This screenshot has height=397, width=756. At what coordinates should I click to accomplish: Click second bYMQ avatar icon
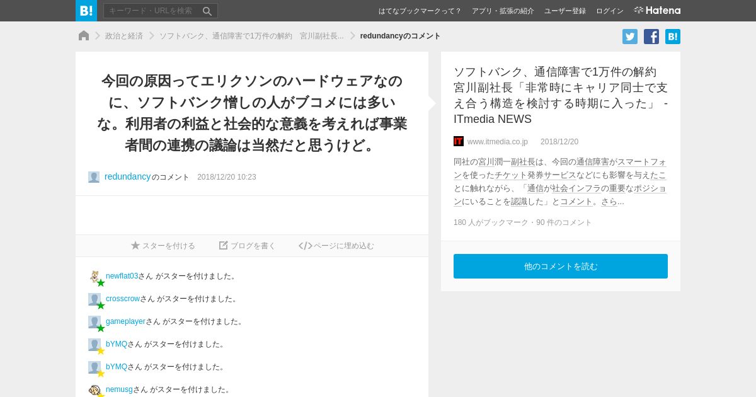pyautogui.click(x=94, y=367)
